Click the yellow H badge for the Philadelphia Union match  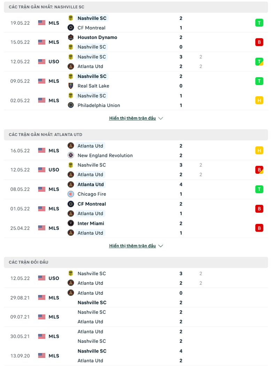(x=259, y=100)
